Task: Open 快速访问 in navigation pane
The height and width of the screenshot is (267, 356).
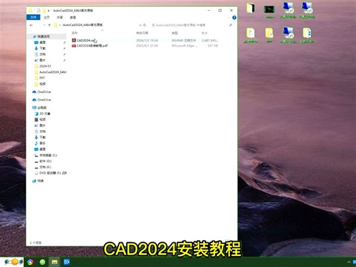Action: (x=43, y=36)
